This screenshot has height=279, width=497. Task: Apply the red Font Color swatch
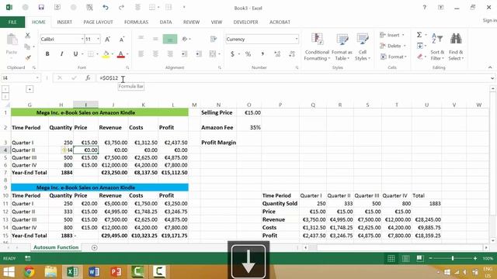click(120, 54)
